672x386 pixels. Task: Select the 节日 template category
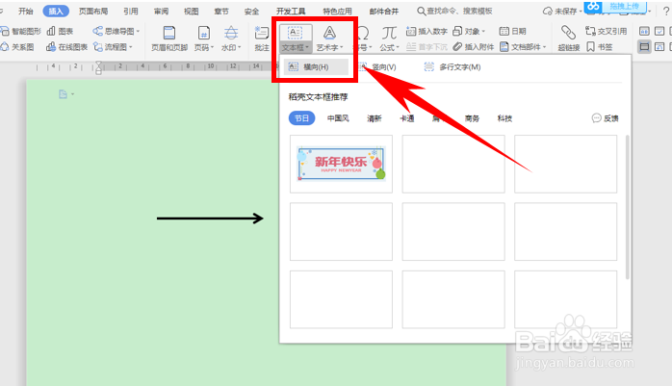click(301, 118)
